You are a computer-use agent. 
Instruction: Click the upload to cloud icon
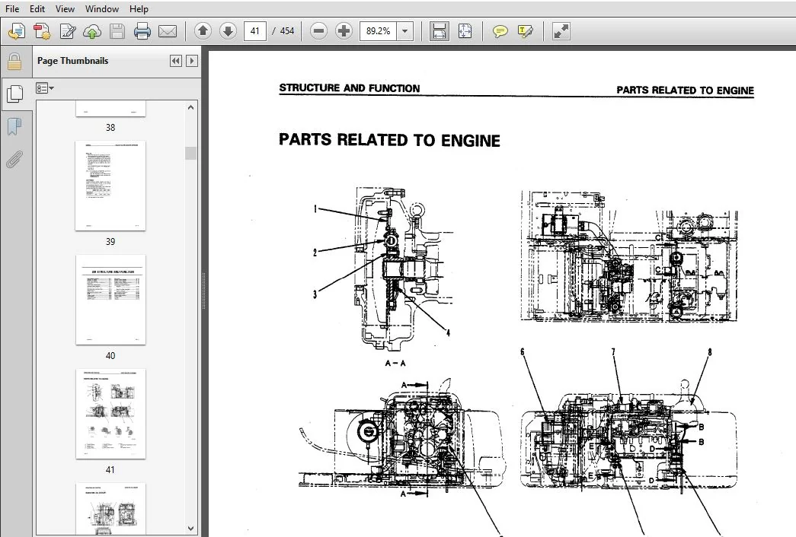click(92, 31)
